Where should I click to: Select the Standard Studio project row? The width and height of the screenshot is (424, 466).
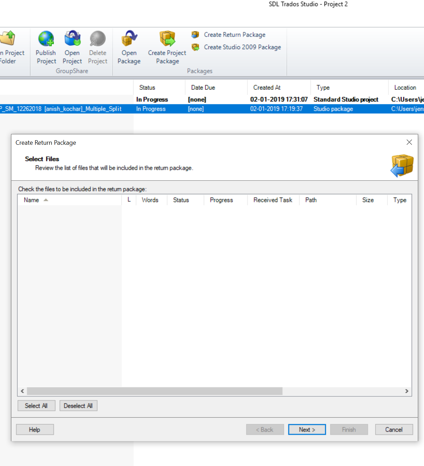coord(212,99)
